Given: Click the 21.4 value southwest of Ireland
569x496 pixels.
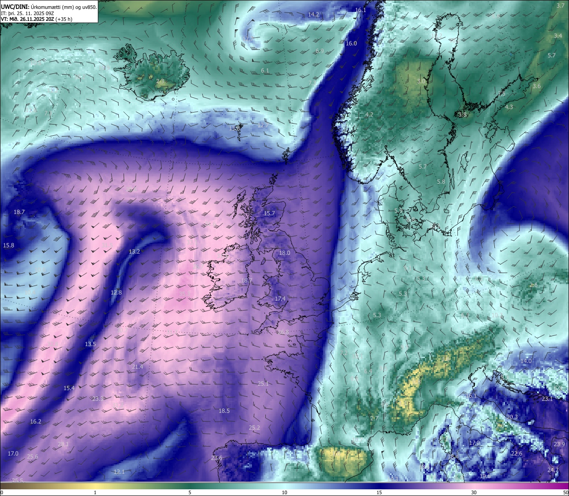Looking at the screenshot, I should click(138, 367).
